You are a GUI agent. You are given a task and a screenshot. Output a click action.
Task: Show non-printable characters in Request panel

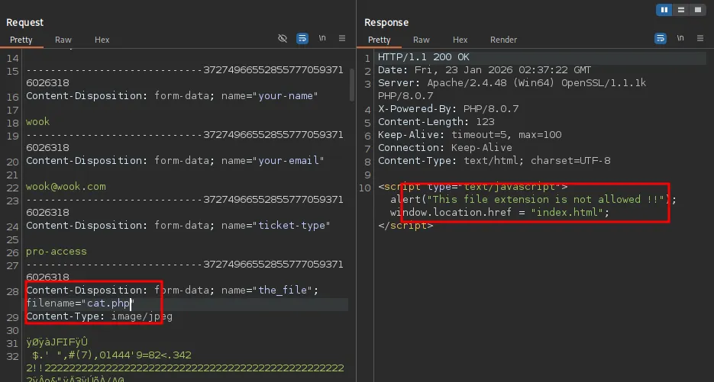coord(322,38)
